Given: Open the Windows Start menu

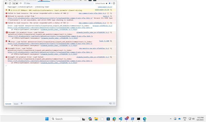Looking at the screenshot, I should (x=47, y=119).
